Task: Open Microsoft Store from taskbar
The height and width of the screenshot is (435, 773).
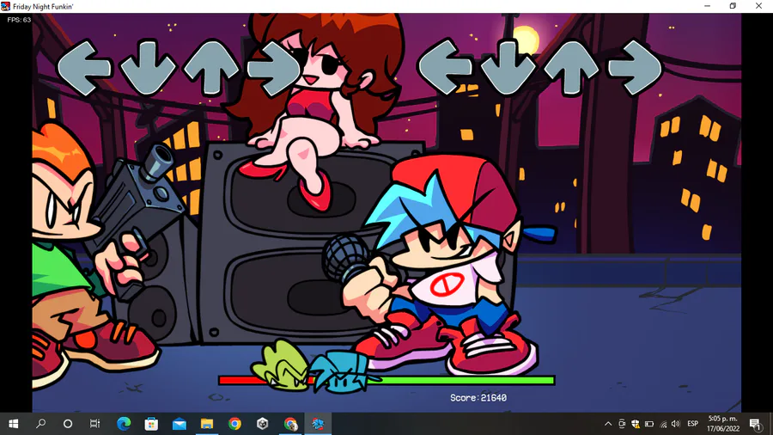Action: 151,424
